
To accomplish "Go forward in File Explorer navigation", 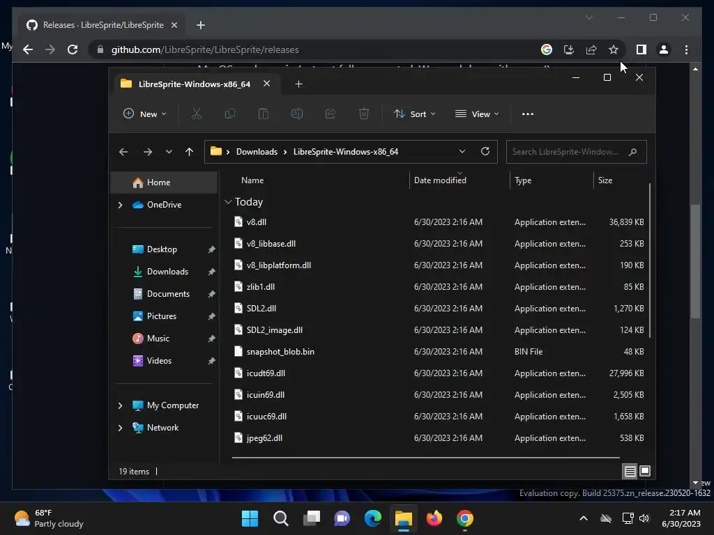I will (x=148, y=152).
